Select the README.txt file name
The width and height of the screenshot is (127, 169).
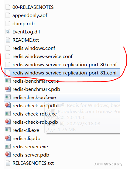[x=26, y=40]
